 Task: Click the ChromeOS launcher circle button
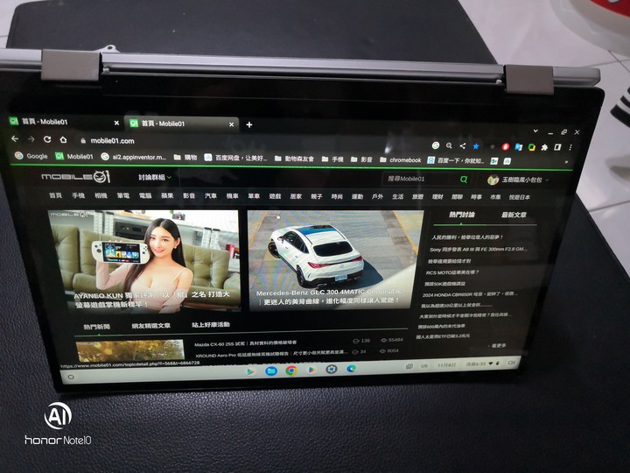click(71, 377)
